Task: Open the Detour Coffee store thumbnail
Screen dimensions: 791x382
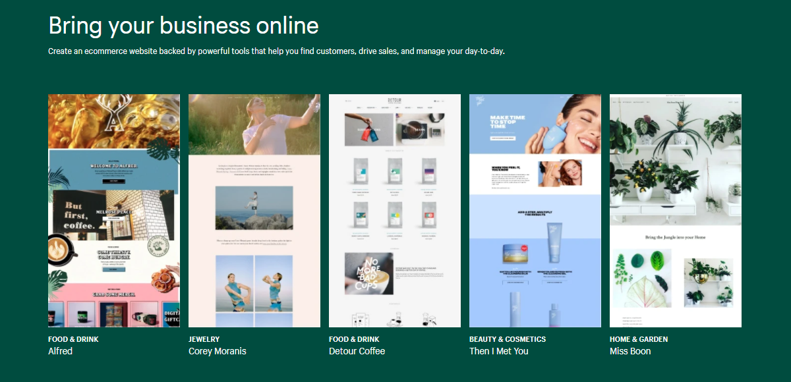Action: (x=395, y=211)
